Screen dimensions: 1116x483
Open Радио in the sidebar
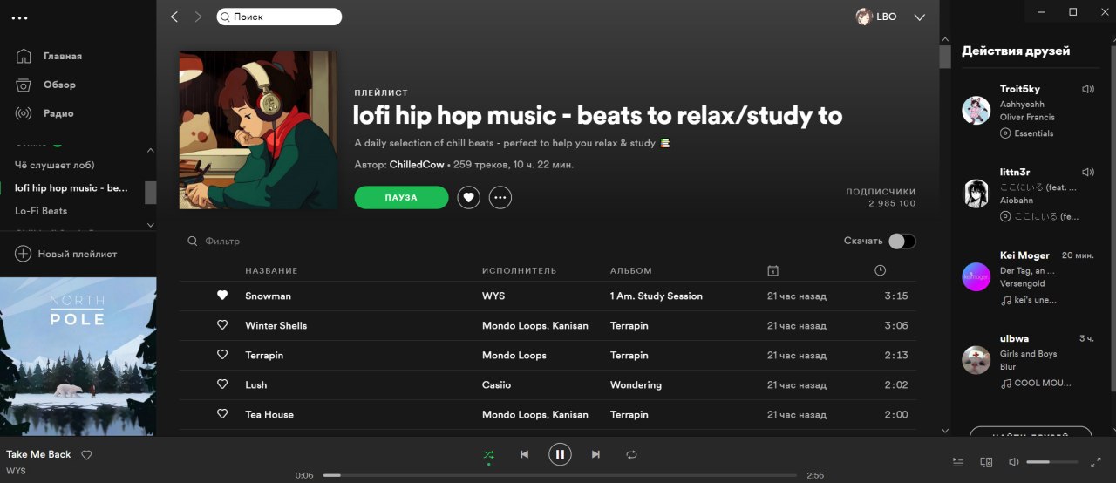58,113
